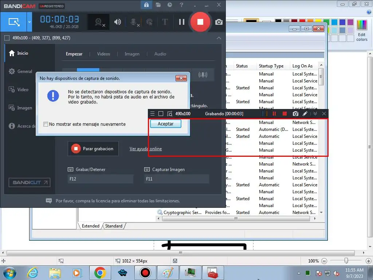Take screenshot with Bandicam camera icon
The image size is (373, 280).
pos(219,22)
